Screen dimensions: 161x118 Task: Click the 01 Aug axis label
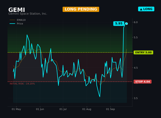[x=87, y=109]
